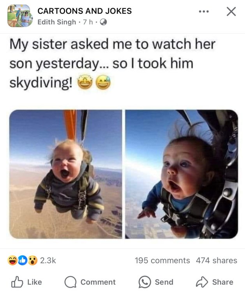
Task: Open the right skydiving baby photo
Action: pyautogui.click(x=182, y=174)
